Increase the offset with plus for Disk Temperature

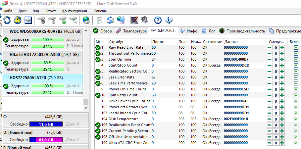tap(282, 119)
